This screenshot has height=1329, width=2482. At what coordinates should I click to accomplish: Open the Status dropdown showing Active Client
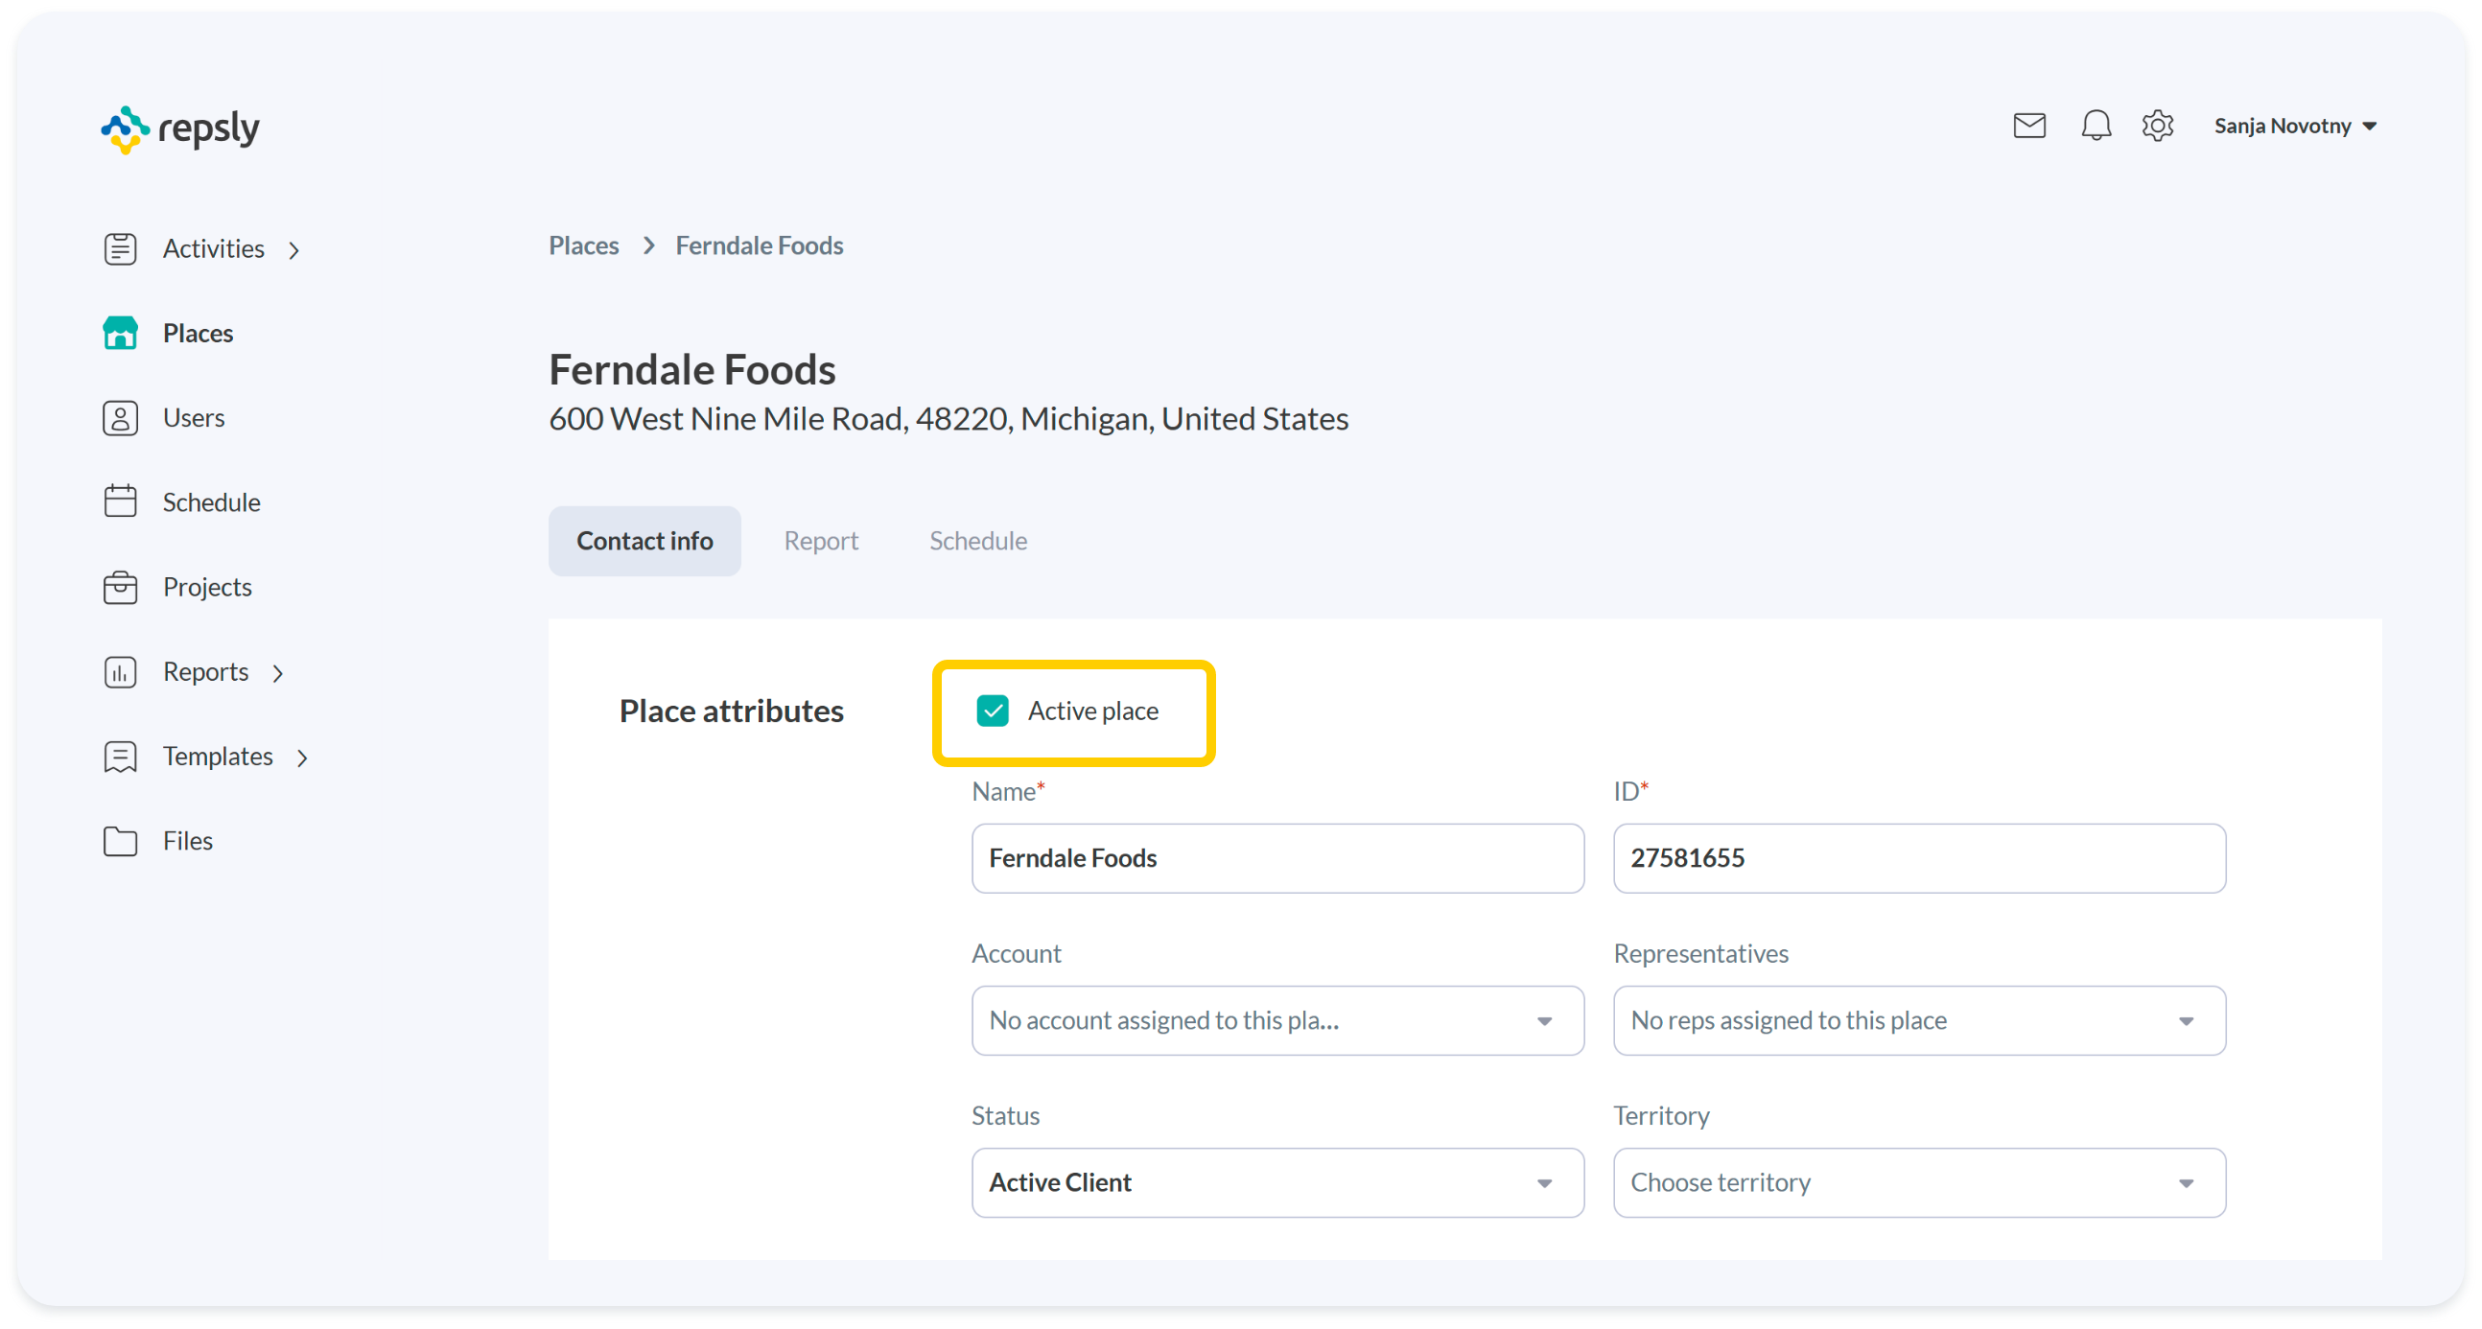[1276, 1181]
